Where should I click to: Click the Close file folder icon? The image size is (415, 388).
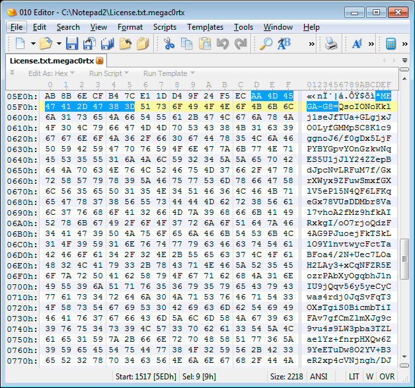click(x=125, y=44)
